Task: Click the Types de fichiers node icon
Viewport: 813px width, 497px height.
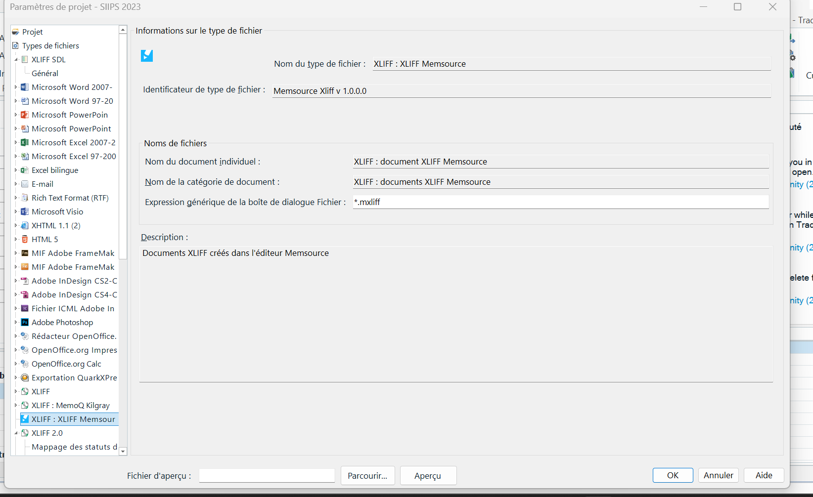Action: [15, 45]
